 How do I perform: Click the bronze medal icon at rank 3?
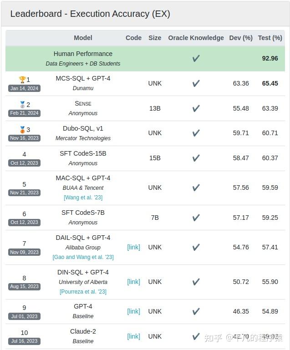(22, 129)
